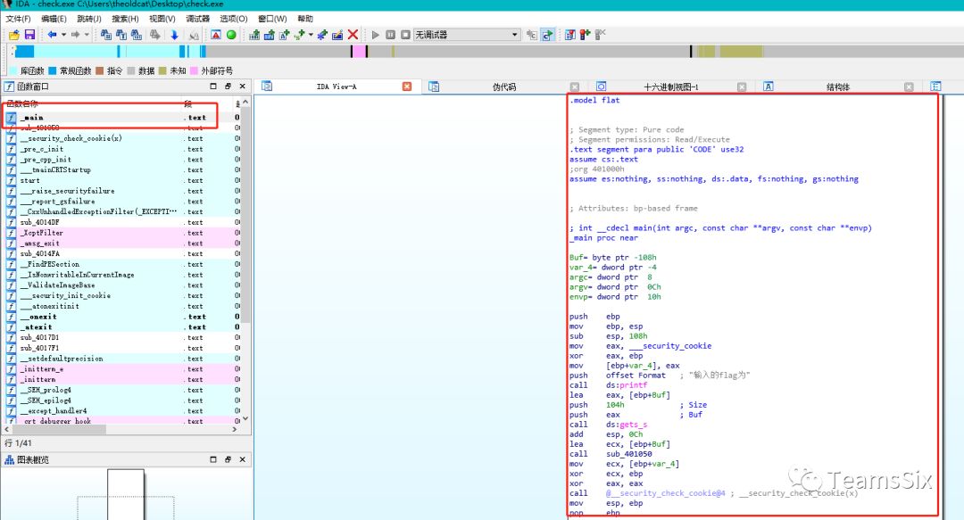The image size is (964, 520).
Task: Select _pre_c_init function row
Action: [x=123, y=149]
